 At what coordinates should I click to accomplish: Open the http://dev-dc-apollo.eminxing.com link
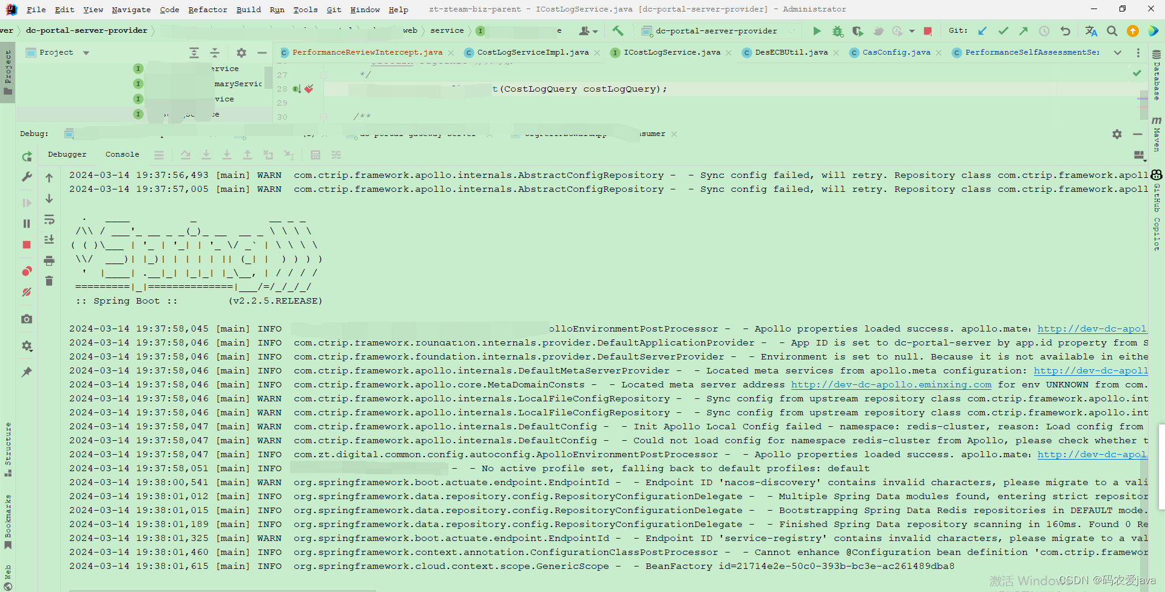pos(891,385)
